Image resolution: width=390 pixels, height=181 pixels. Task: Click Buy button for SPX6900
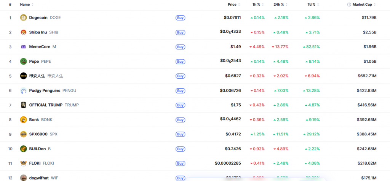(x=180, y=135)
